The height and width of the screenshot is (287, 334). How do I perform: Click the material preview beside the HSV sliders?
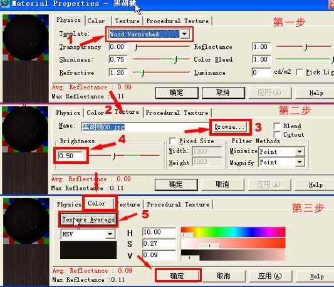pyautogui.click(x=26, y=242)
